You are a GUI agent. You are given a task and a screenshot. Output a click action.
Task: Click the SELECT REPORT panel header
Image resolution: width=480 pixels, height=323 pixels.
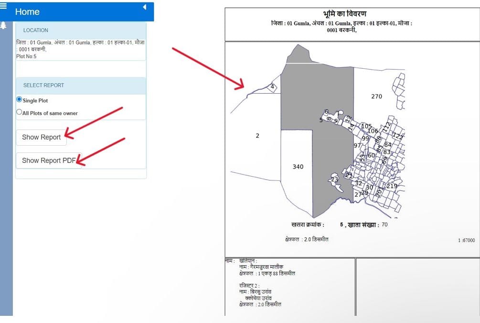tap(81, 85)
